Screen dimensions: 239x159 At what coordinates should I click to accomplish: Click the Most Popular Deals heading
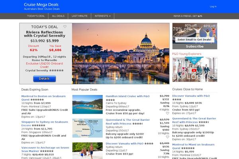click(x=84, y=89)
